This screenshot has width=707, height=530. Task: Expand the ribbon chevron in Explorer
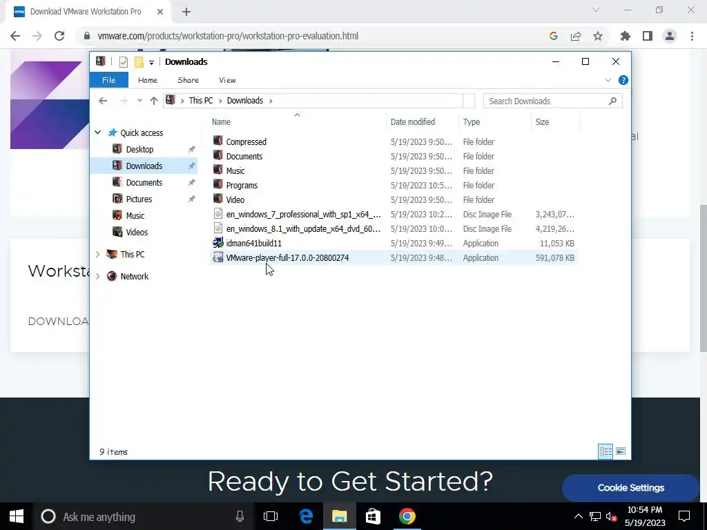[608, 80]
